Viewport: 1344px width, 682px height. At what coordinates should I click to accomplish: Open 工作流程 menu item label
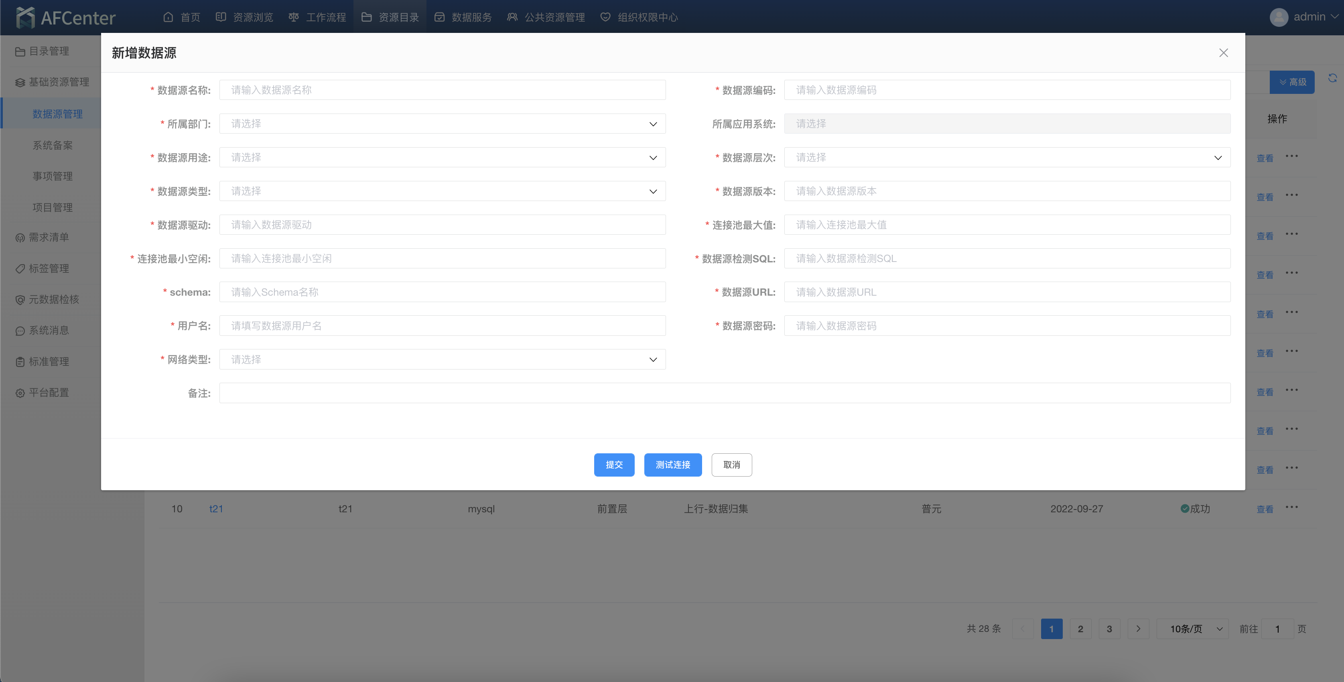[326, 17]
